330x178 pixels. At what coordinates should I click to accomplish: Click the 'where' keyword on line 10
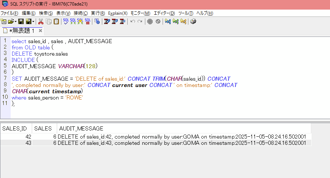pyautogui.click(x=19, y=98)
